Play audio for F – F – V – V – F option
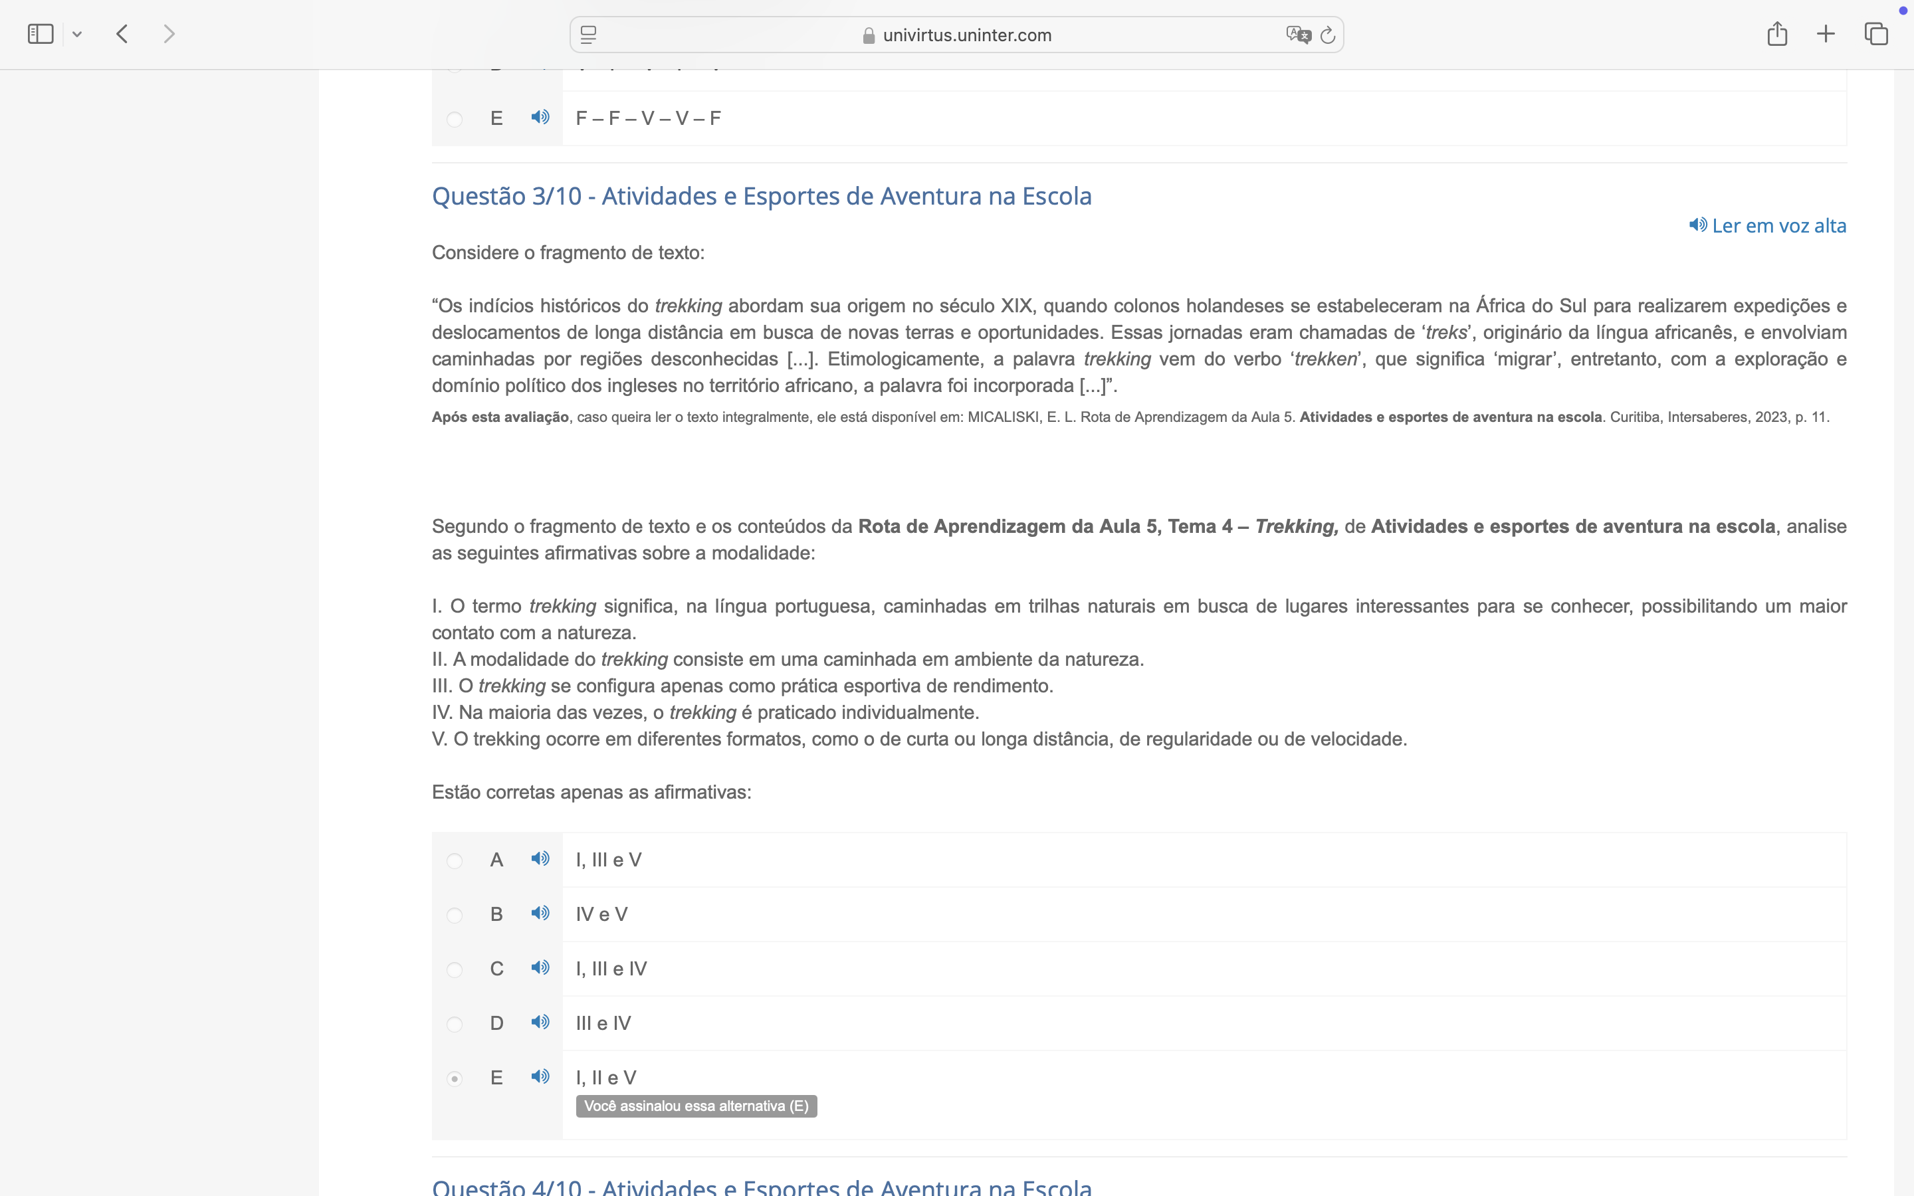The image size is (1914, 1196). (x=540, y=118)
